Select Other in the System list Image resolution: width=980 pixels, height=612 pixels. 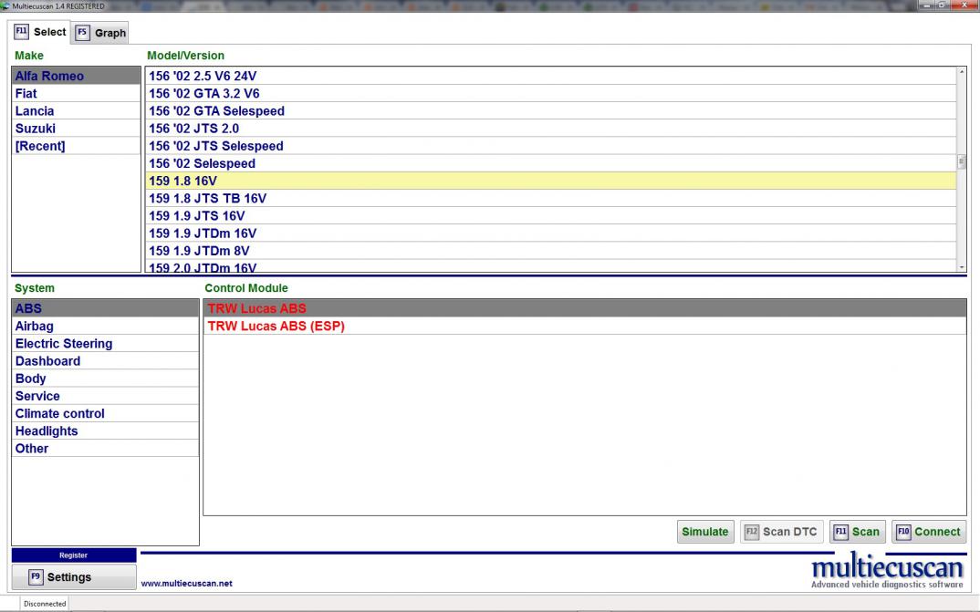(x=105, y=449)
